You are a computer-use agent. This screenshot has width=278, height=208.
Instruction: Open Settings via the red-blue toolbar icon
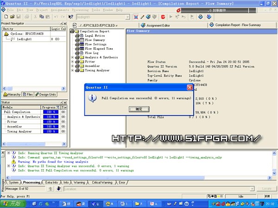tap(136, 17)
